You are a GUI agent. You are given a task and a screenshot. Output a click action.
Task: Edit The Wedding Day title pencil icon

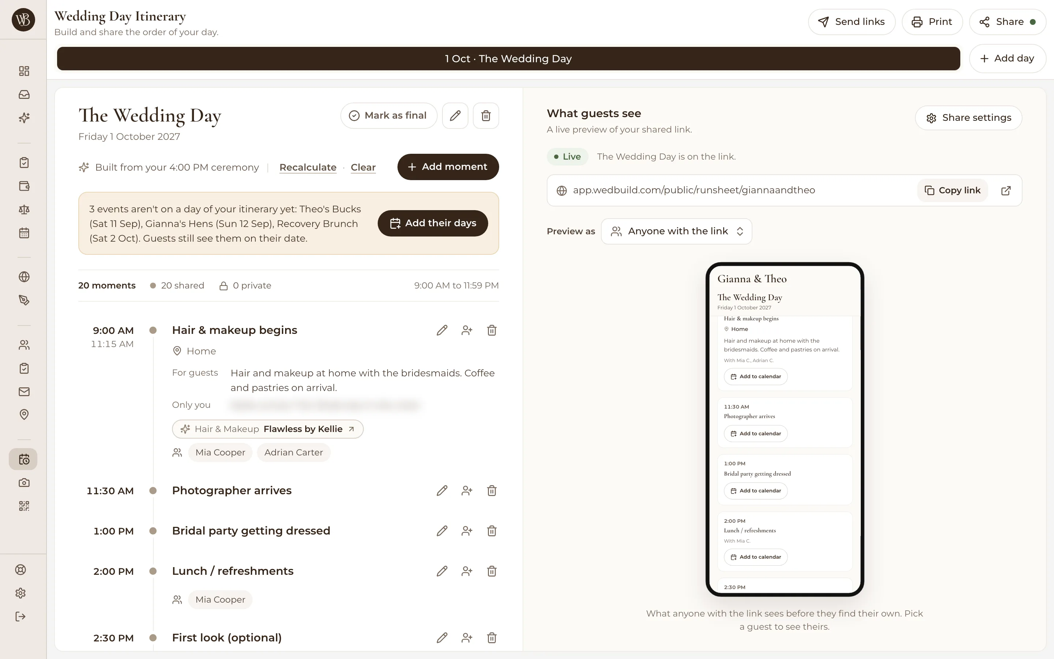(455, 115)
